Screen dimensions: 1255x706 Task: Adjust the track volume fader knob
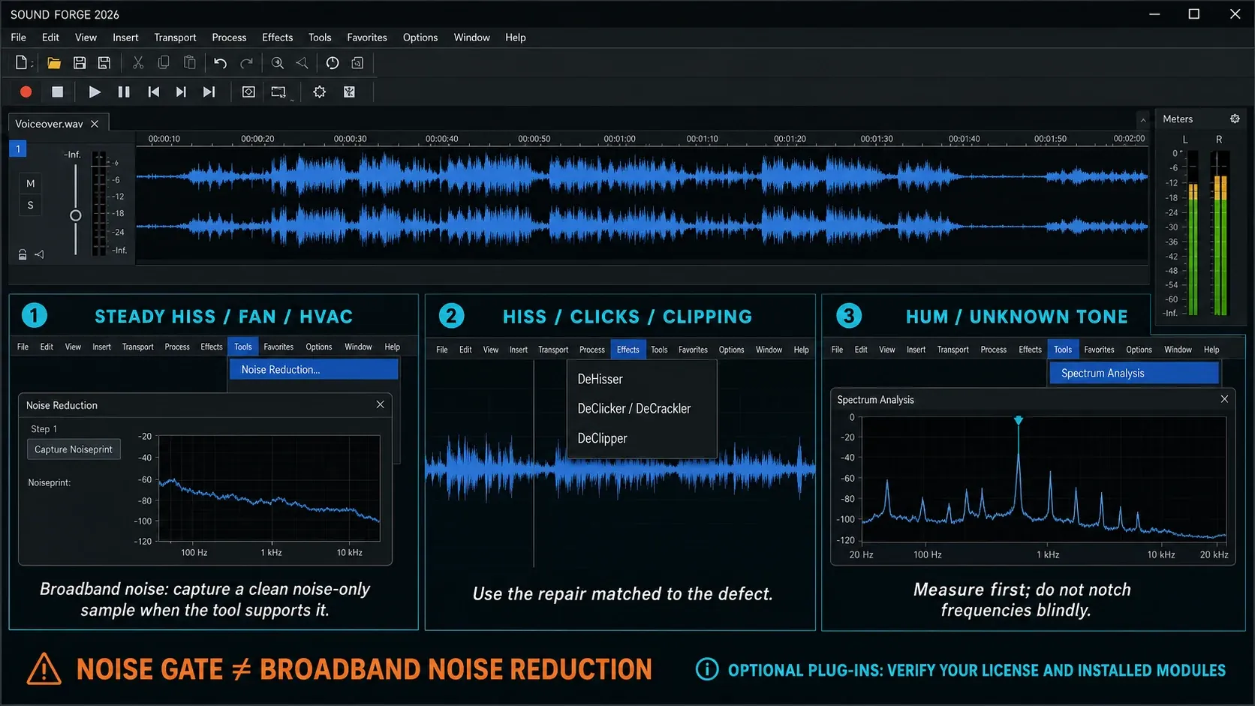pyautogui.click(x=75, y=215)
